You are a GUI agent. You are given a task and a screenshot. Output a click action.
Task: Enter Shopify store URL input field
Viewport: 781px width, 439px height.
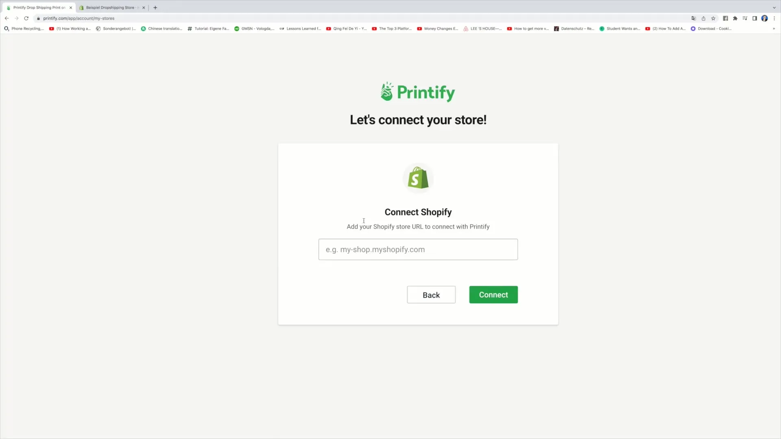(418, 249)
